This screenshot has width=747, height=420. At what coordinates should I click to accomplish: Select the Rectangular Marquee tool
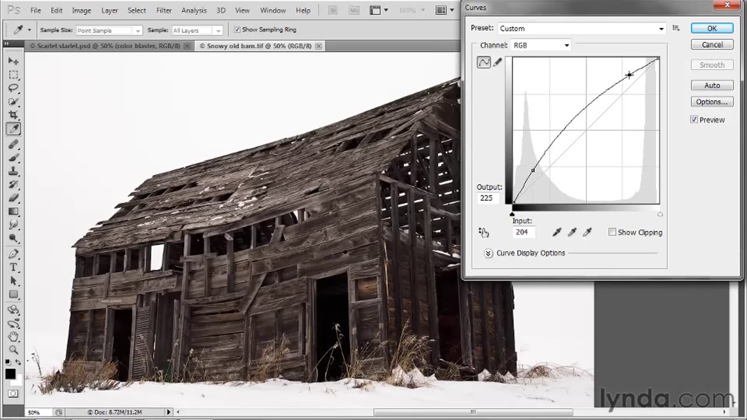pyautogui.click(x=13, y=75)
